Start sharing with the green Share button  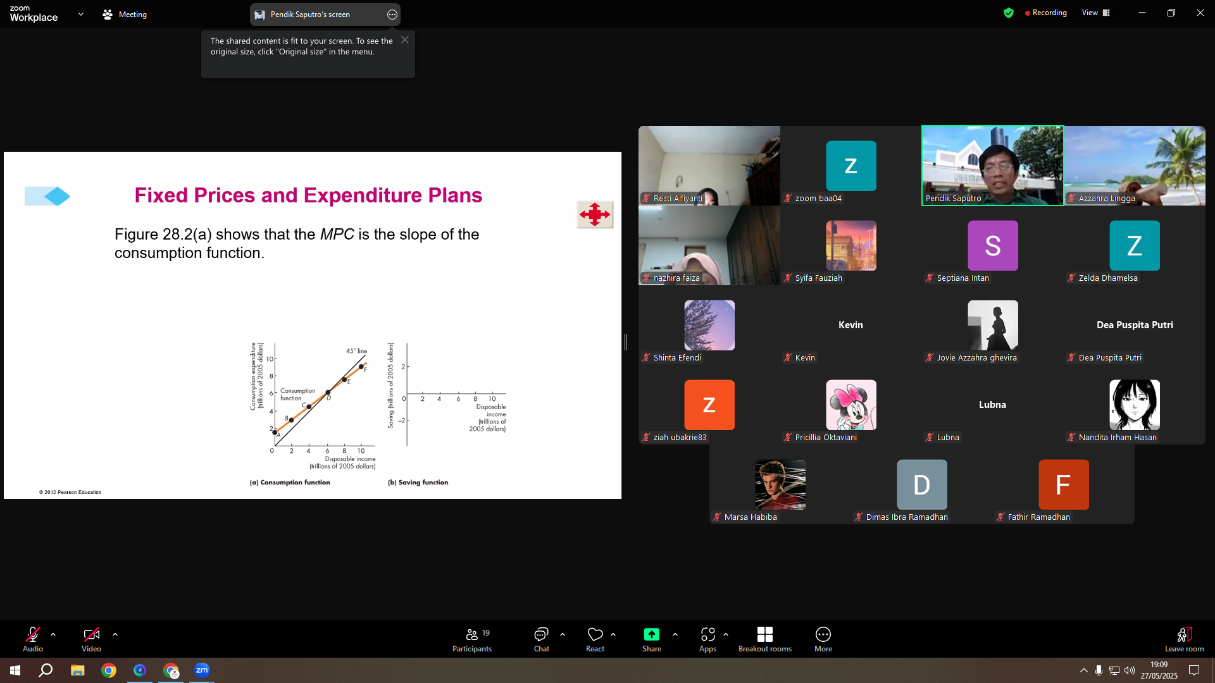[652, 639]
